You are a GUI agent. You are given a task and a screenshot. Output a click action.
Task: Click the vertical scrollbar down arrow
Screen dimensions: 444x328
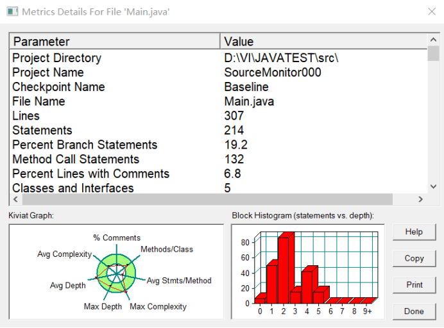click(x=433, y=186)
